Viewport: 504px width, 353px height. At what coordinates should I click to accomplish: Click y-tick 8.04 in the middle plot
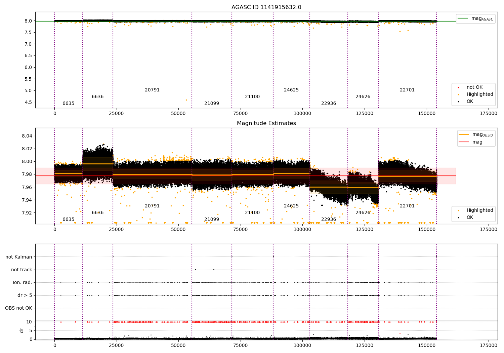pos(27,136)
